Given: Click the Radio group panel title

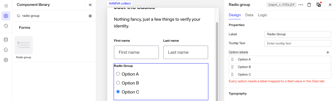Looking at the screenshot, I should pos(239,5).
